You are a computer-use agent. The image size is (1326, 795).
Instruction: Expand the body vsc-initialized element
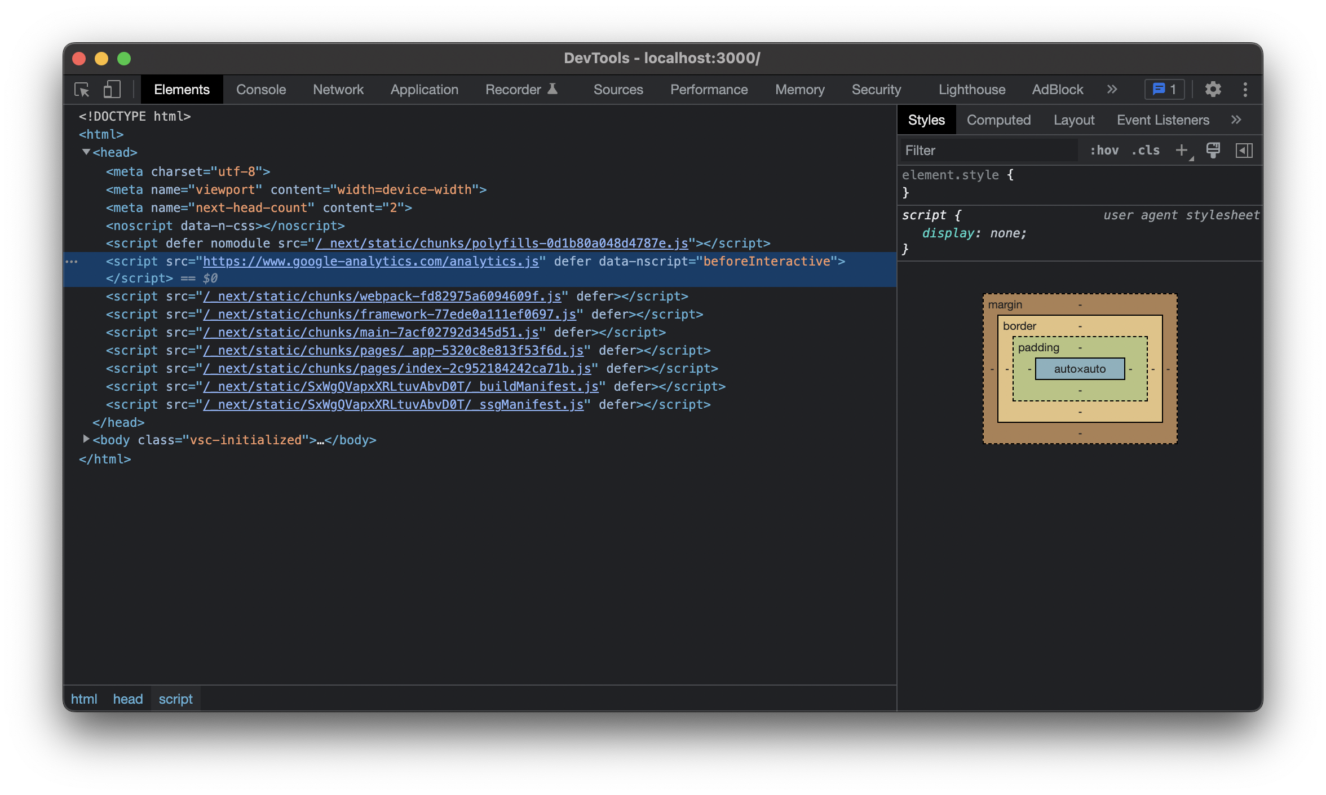point(86,439)
